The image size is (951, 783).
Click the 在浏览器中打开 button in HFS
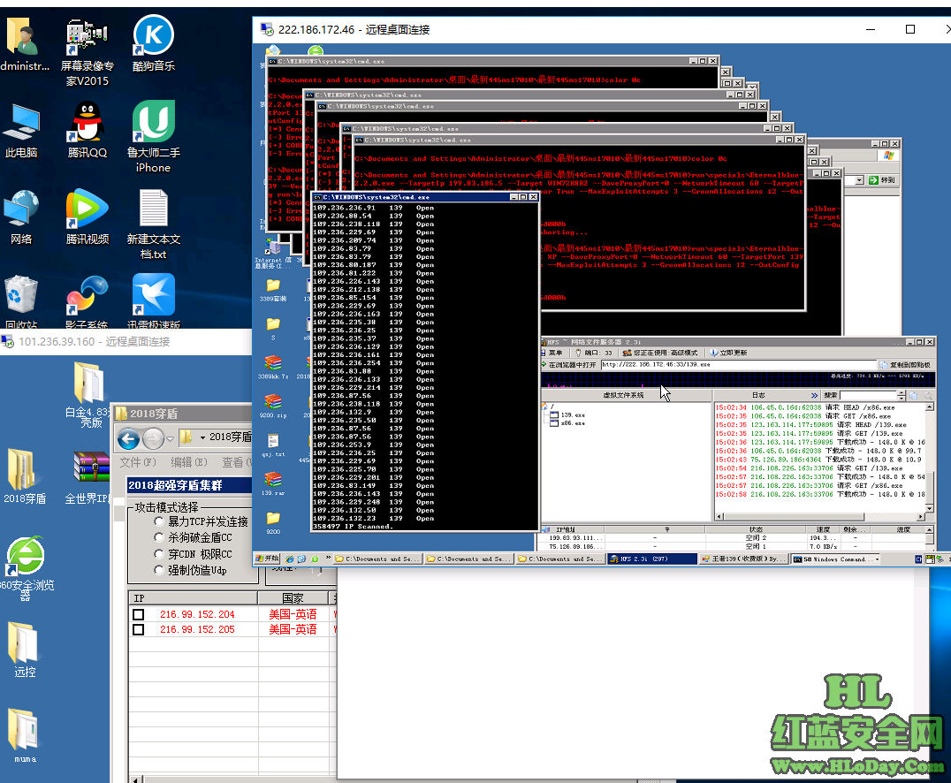point(570,364)
